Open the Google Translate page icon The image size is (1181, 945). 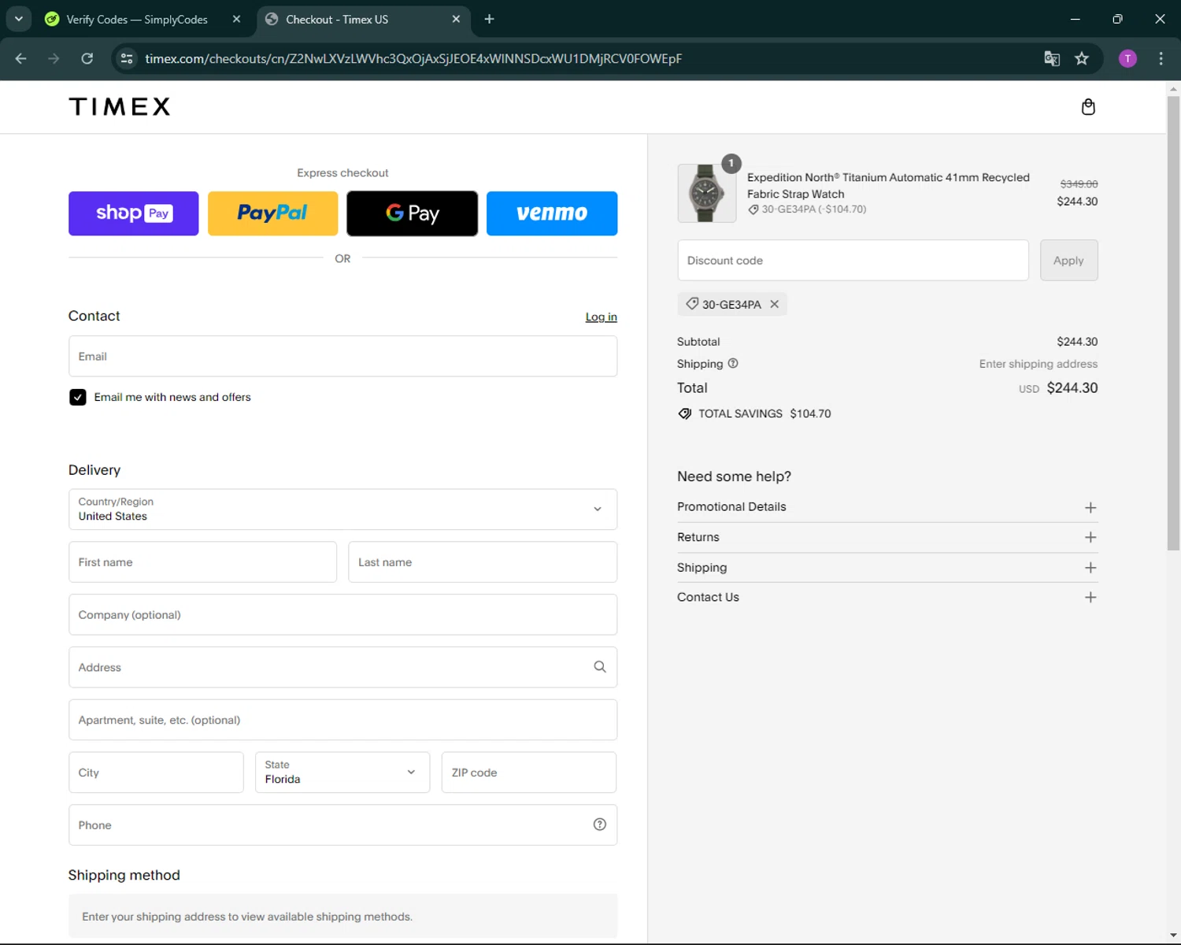point(1052,58)
